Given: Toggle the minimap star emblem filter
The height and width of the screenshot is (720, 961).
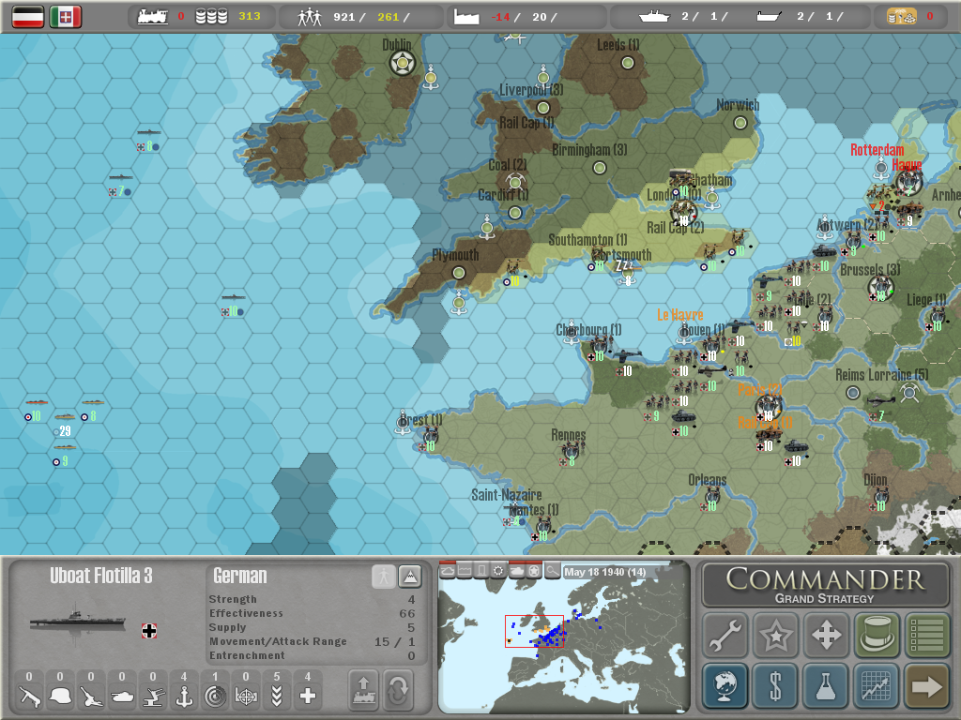Looking at the screenshot, I should [534, 571].
